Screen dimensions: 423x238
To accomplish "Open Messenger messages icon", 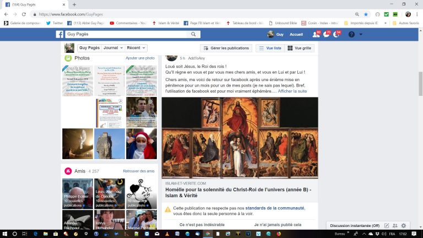I will tap(327, 34).
